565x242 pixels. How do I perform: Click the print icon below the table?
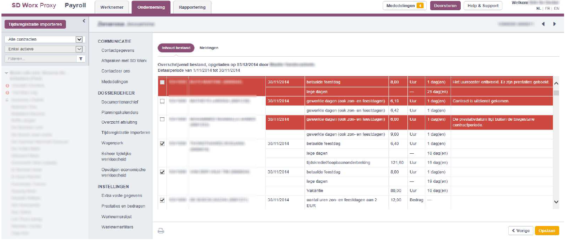coord(161,231)
